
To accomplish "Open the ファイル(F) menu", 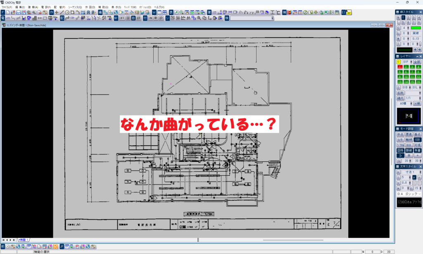I will [x=7, y=7].
